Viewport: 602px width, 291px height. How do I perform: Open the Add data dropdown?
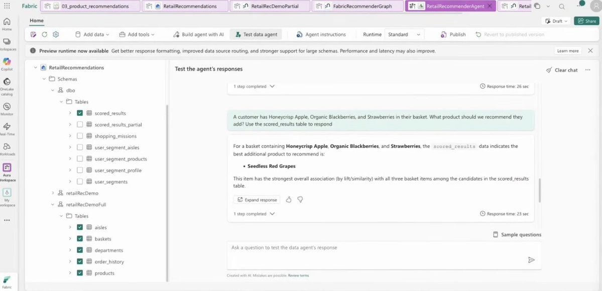pos(92,35)
